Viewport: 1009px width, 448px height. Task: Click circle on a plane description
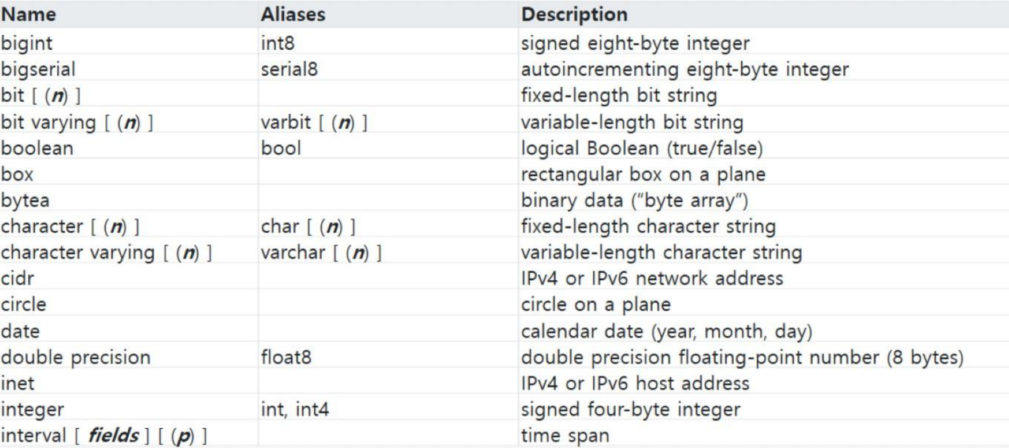pos(596,304)
